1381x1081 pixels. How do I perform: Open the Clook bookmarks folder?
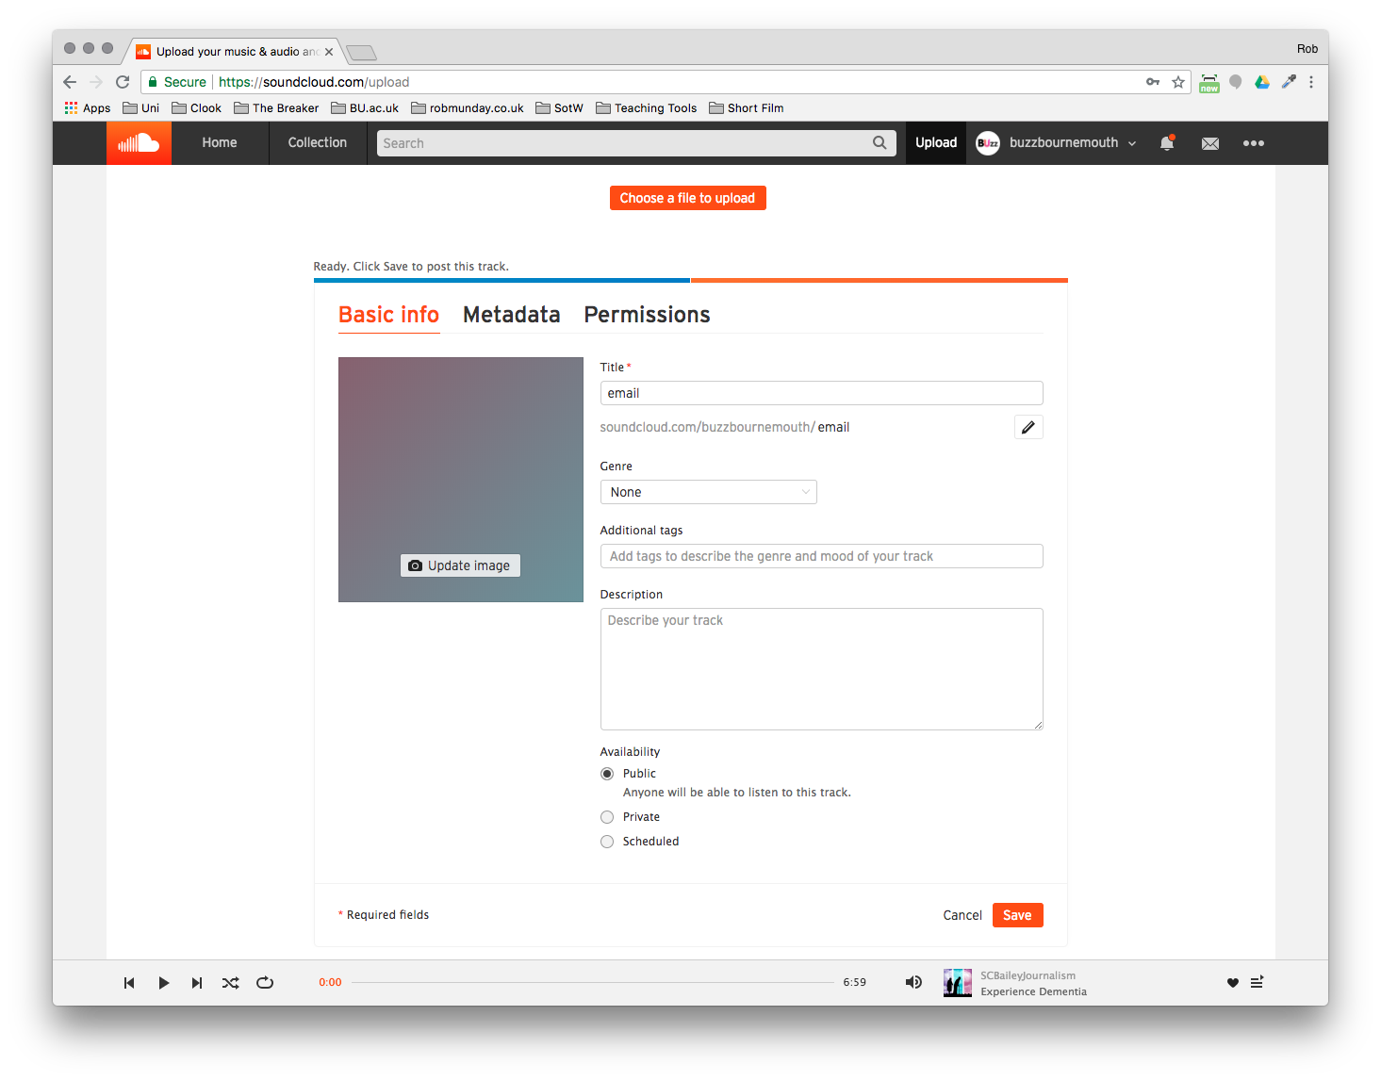[197, 108]
